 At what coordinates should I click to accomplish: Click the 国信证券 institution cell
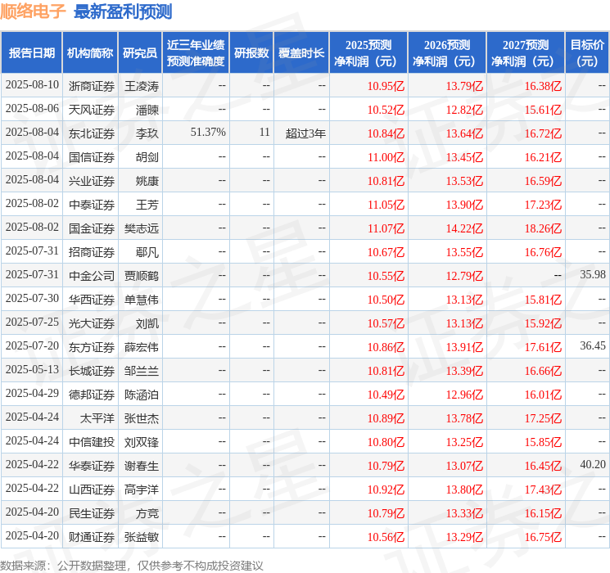(92, 157)
